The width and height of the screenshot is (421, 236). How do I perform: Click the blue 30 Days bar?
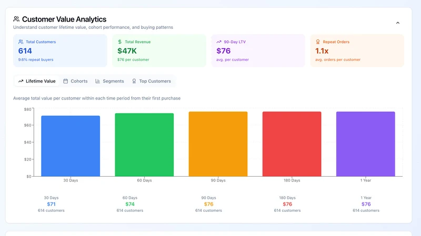pyautogui.click(x=71, y=146)
